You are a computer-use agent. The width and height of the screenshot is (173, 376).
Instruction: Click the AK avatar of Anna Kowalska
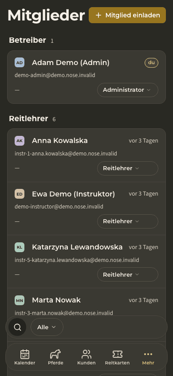pos(20,141)
